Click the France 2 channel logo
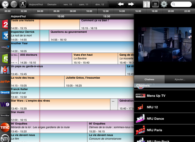This screenshot has height=142, width=195. tap(5, 24)
